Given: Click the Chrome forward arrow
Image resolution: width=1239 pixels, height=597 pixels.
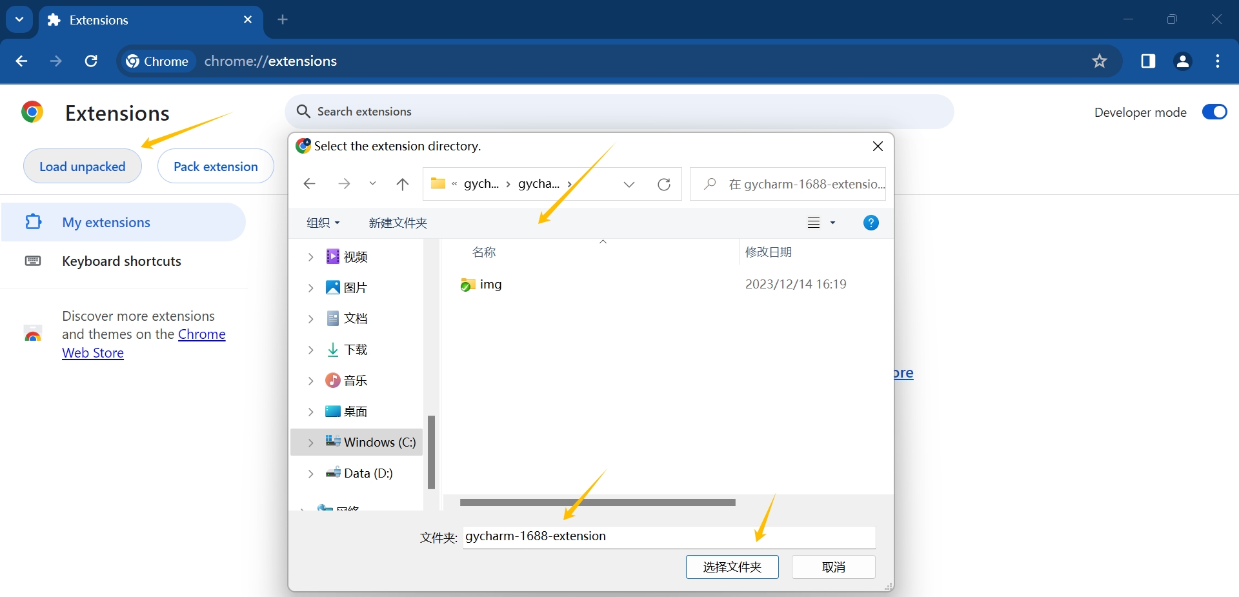Looking at the screenshot, I should pyautogui.click(x=56, y=61).
